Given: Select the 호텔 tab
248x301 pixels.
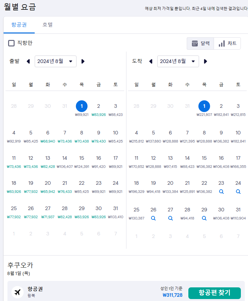Looking at the screenshot, I should 47,25.
